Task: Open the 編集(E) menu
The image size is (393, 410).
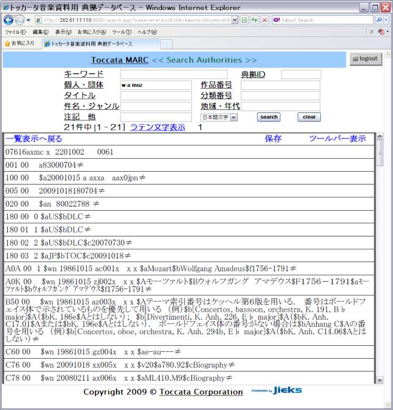Action: point(40,32)
